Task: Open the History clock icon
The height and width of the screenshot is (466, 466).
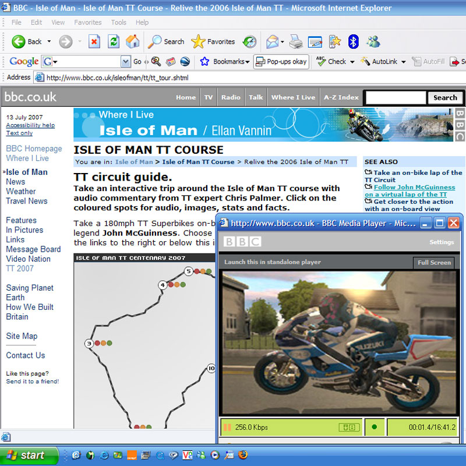Action: [249, 41]
